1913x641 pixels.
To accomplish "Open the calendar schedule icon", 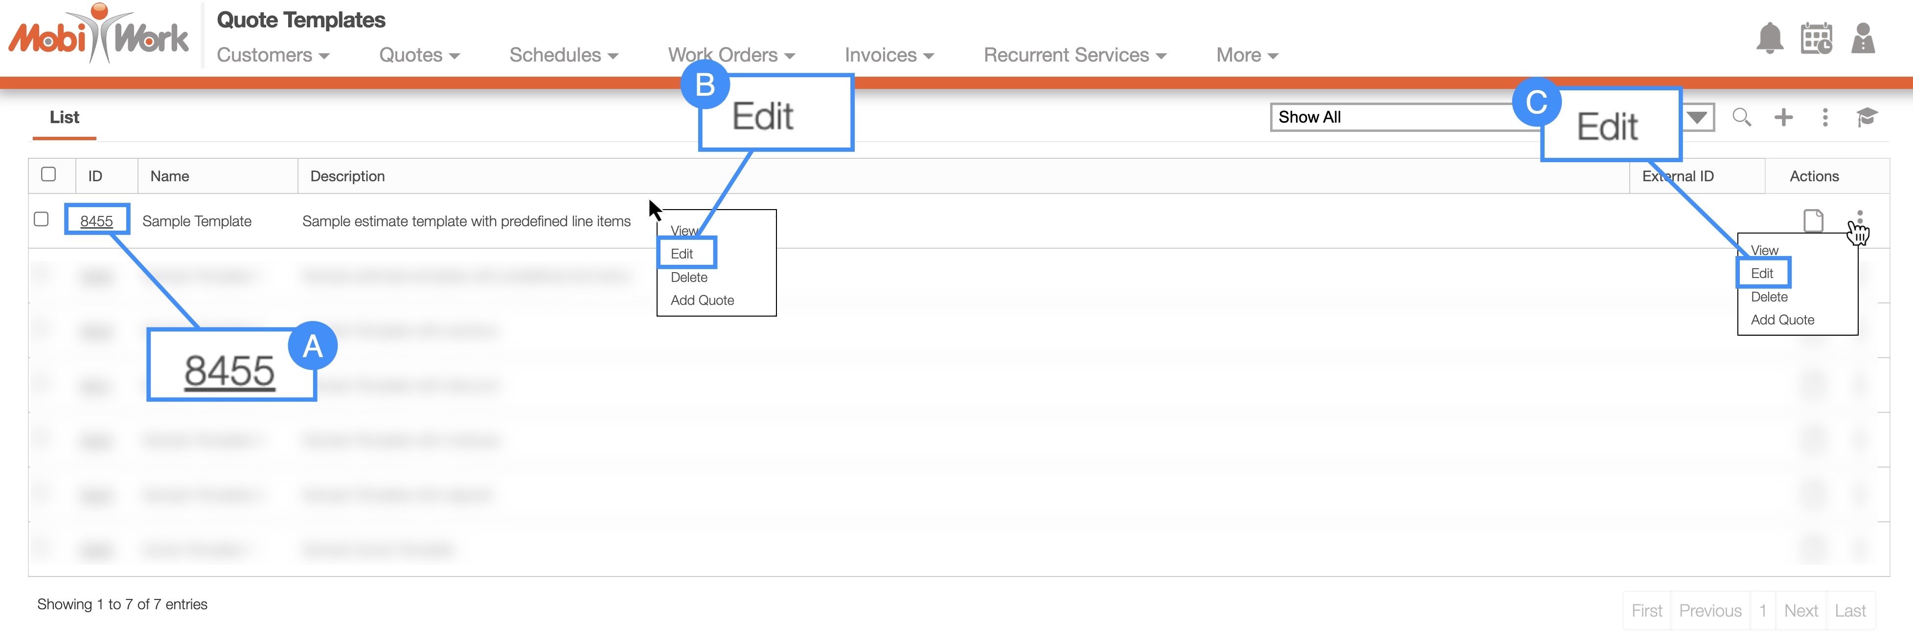I will [x=1816, y=39].
